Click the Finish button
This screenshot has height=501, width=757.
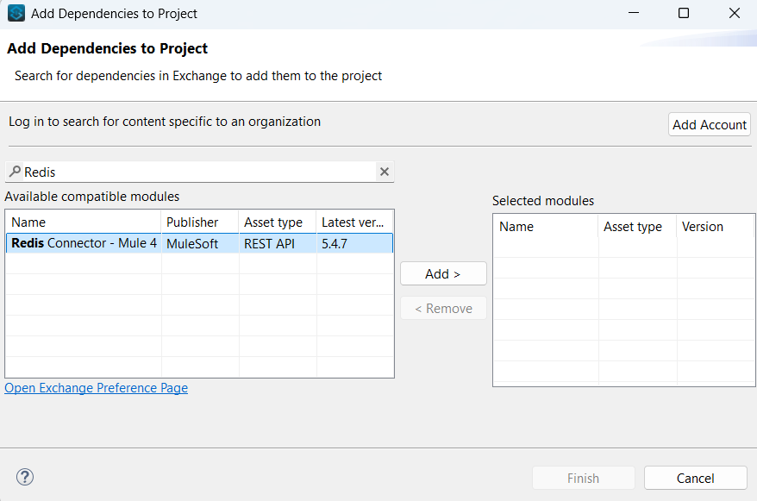click(583, 478)
